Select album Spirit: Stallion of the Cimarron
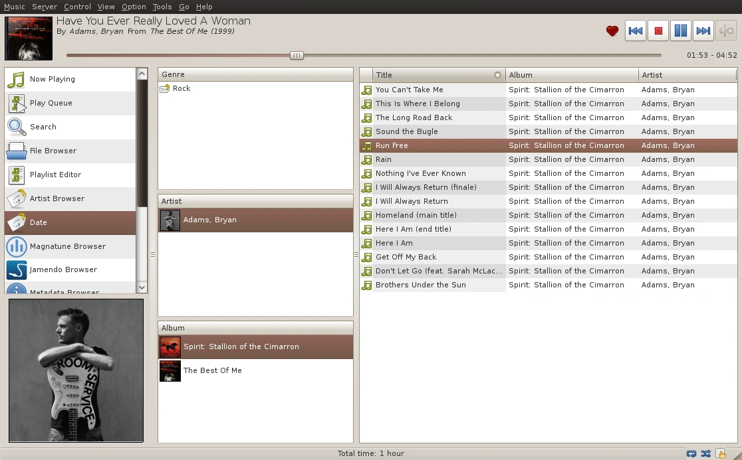The image size is (742, 460). (255, 346)
